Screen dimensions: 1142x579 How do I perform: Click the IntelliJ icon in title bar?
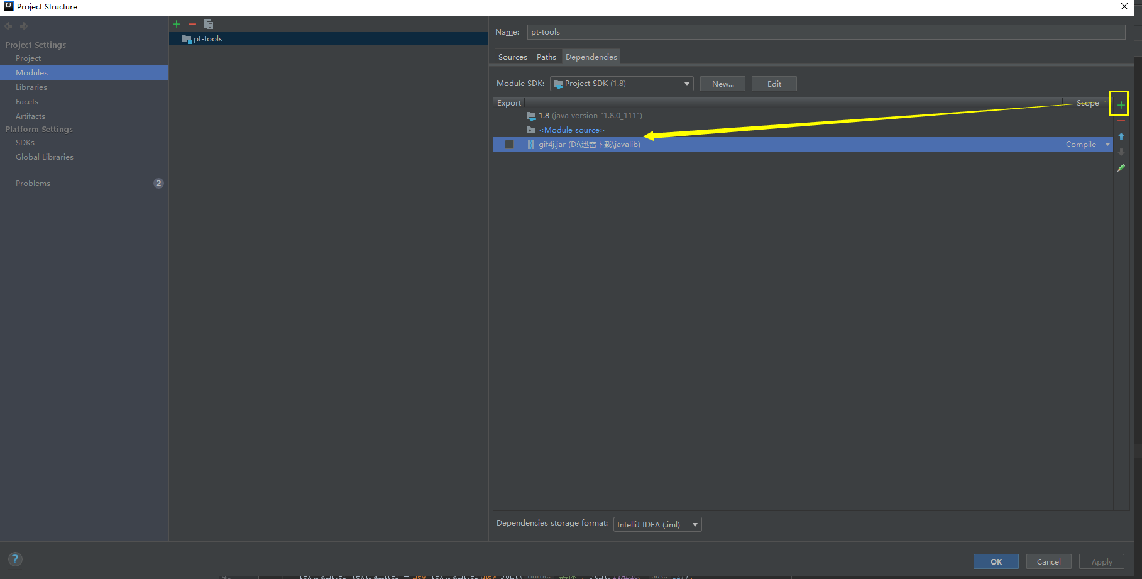pyautogui.click(x=8, y=6)
